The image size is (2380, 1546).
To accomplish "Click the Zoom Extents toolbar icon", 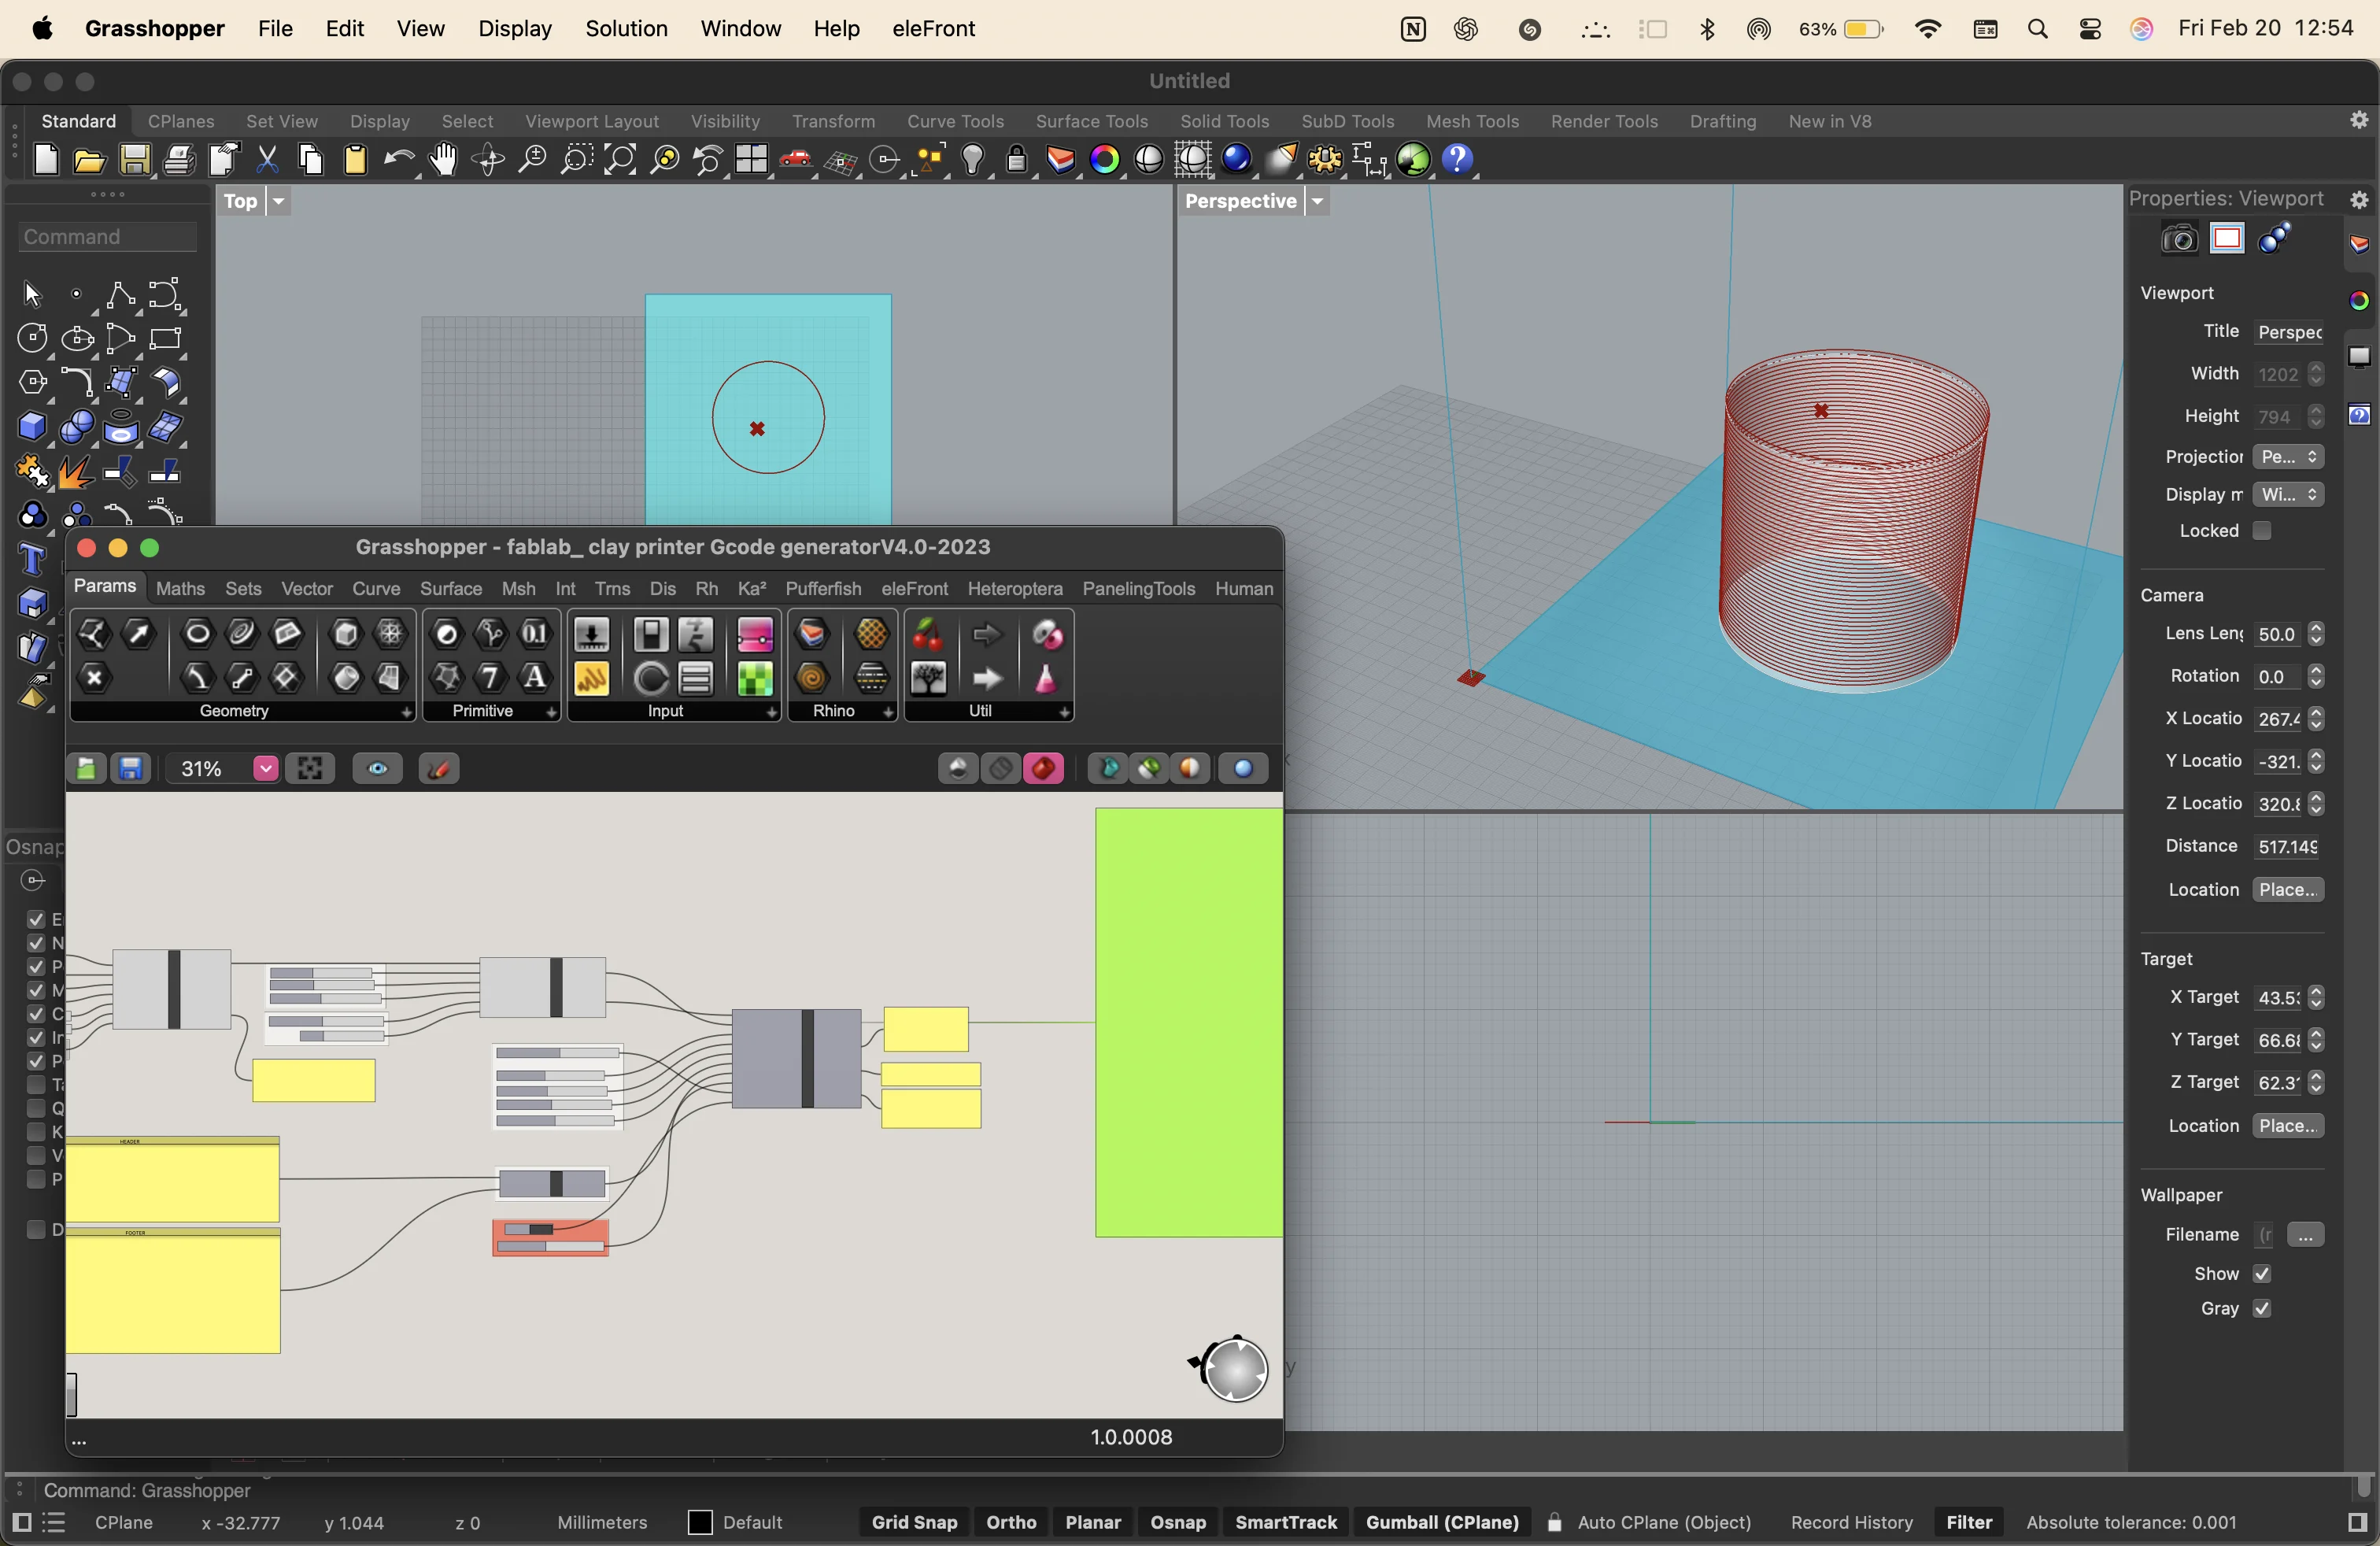I will pyautogui.click(x=620, y=160).
